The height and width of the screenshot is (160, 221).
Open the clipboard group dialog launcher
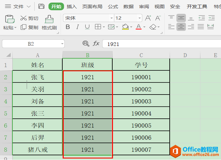click(x=58, y=33)
